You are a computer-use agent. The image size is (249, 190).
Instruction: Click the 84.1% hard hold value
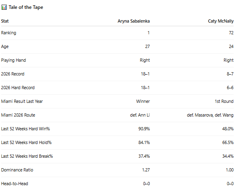pyautogui.click(x=144, y=142)
